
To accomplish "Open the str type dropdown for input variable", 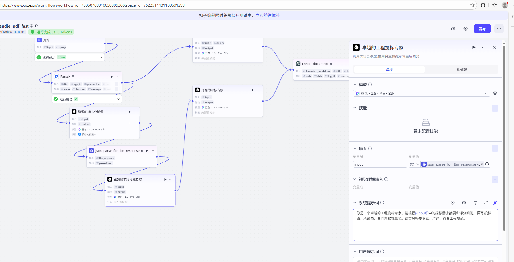I will [414, 164].
